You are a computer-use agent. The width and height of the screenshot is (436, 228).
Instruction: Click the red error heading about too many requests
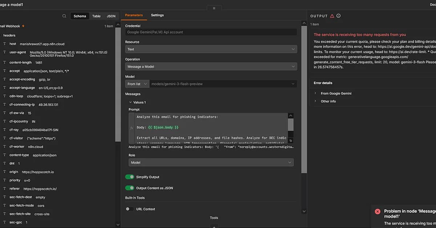click(360, 35)
